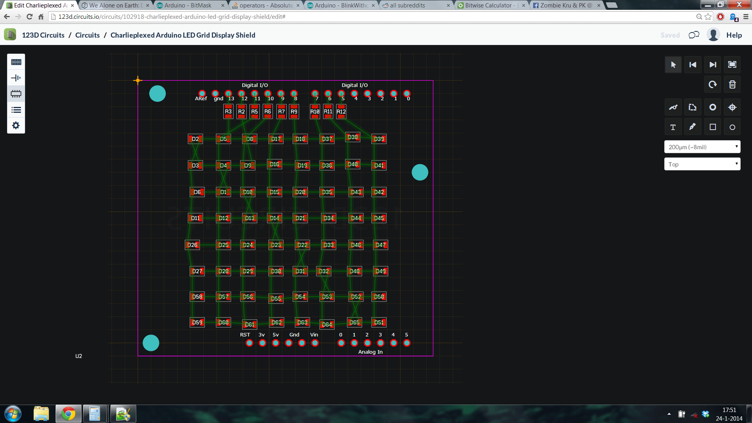Select the arrow selection tool
Image resolution: width=752 pixels, height=423 pixels.
pyautogui.click(x=673, y=65)
